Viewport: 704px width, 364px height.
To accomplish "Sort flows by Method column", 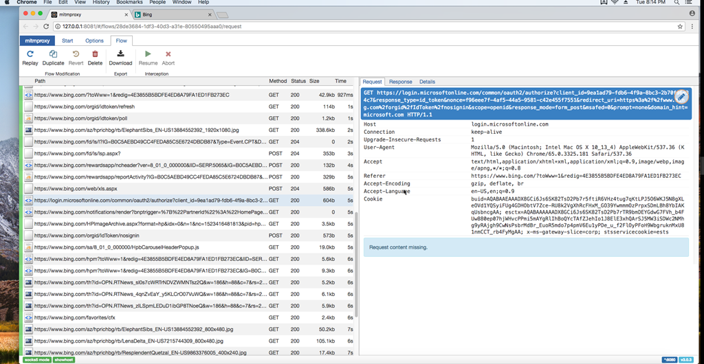I will click(x=278, y=81).
